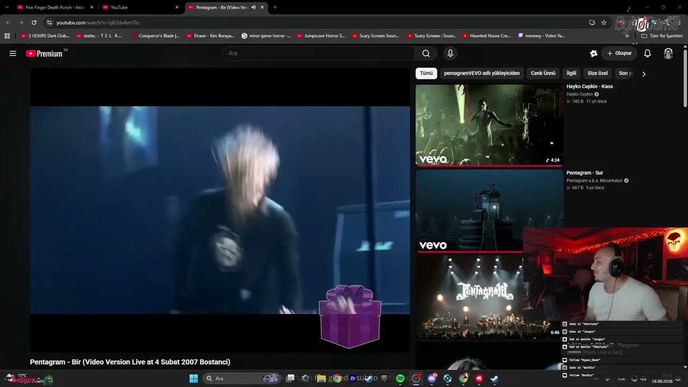Open the Haunted House Cre... bookmark
Screen dimensions: 688x387
pos(486,35)
